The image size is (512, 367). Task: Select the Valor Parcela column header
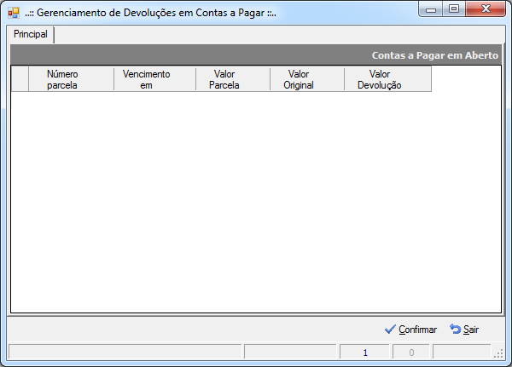point(233,79)
